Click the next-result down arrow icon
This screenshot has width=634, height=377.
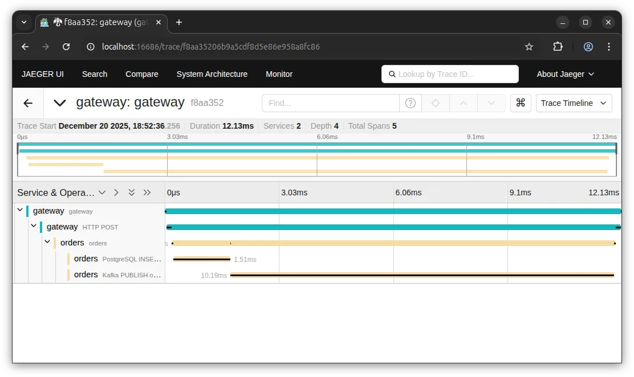pos(491,103)
